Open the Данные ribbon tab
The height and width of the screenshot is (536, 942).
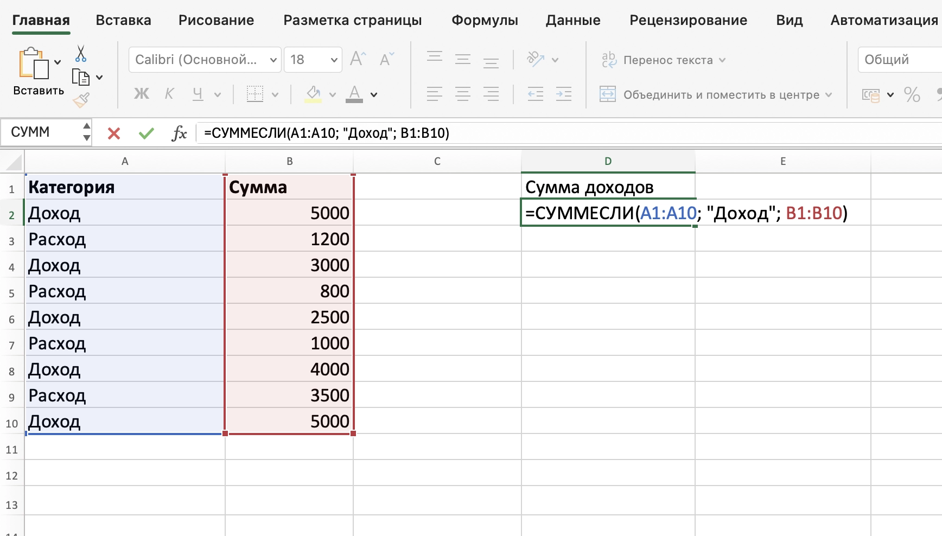(x=573, y=20)
